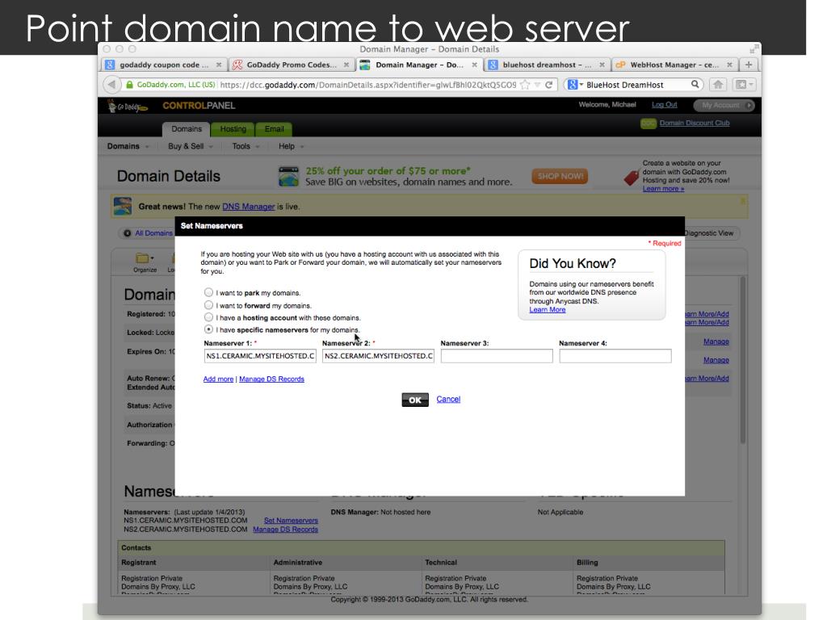Open URL history dropdown arrow
The image size is (827, 620).
click(537, 84)
